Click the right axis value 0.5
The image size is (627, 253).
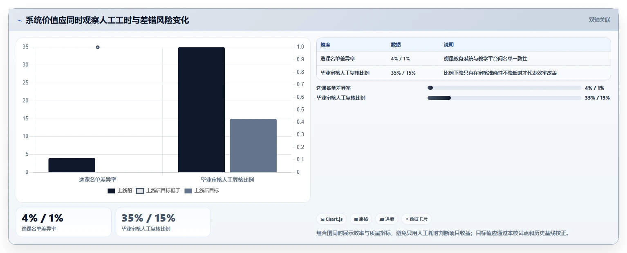[x=300, y=109]
